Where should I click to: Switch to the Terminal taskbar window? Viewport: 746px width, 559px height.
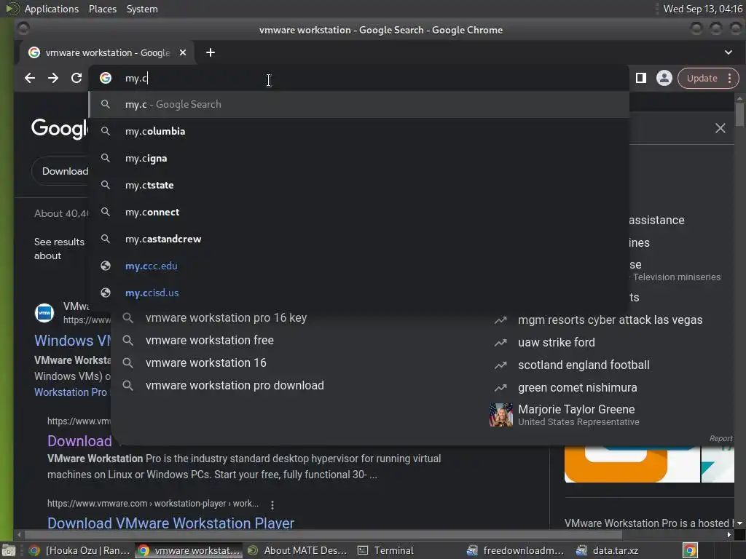point(386,550)
